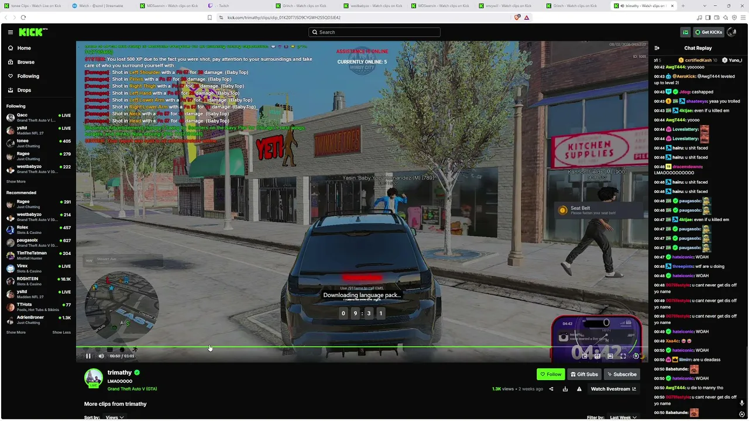Open the Filter by Last Week dropdown
The width and height of the screenshot is (749, 421).
point(624,417)
